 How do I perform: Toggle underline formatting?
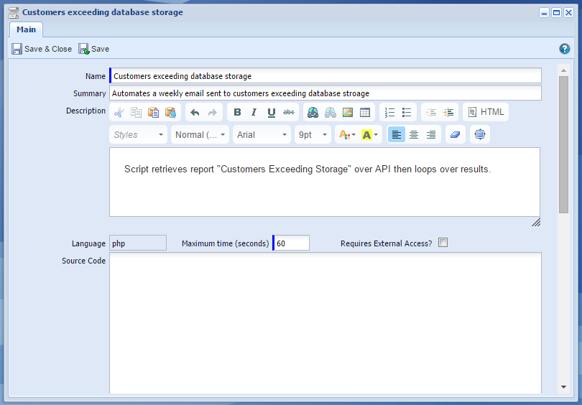pyautogui.click(x=272, y=112)
